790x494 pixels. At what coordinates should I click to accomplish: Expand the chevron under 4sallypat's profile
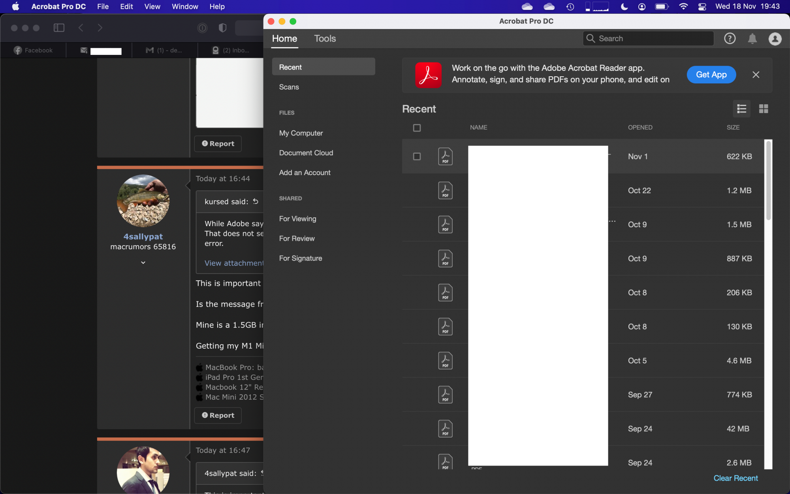(143, 262)
